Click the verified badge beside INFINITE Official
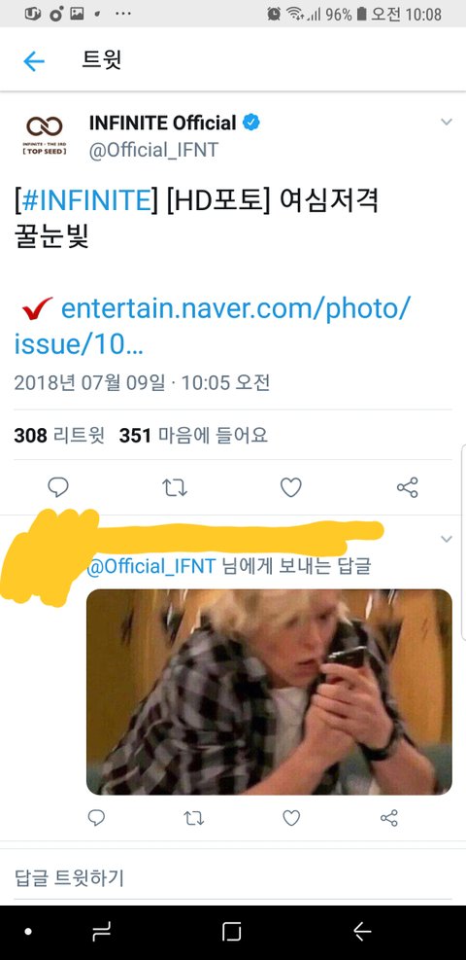 pos(251,124)
